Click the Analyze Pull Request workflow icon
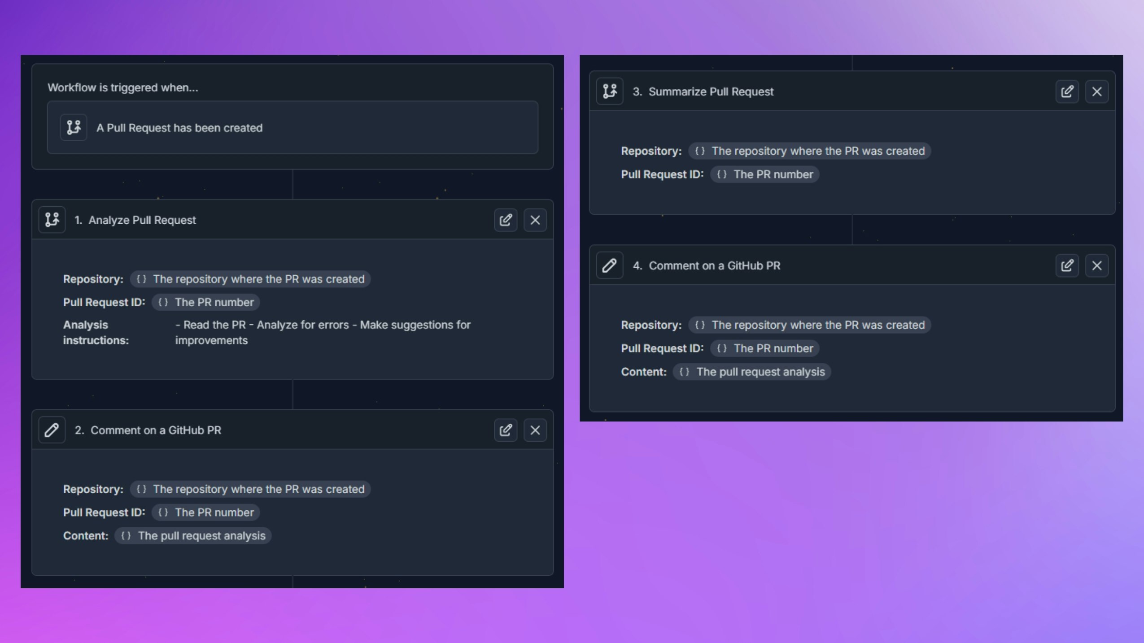 point(52,219)
